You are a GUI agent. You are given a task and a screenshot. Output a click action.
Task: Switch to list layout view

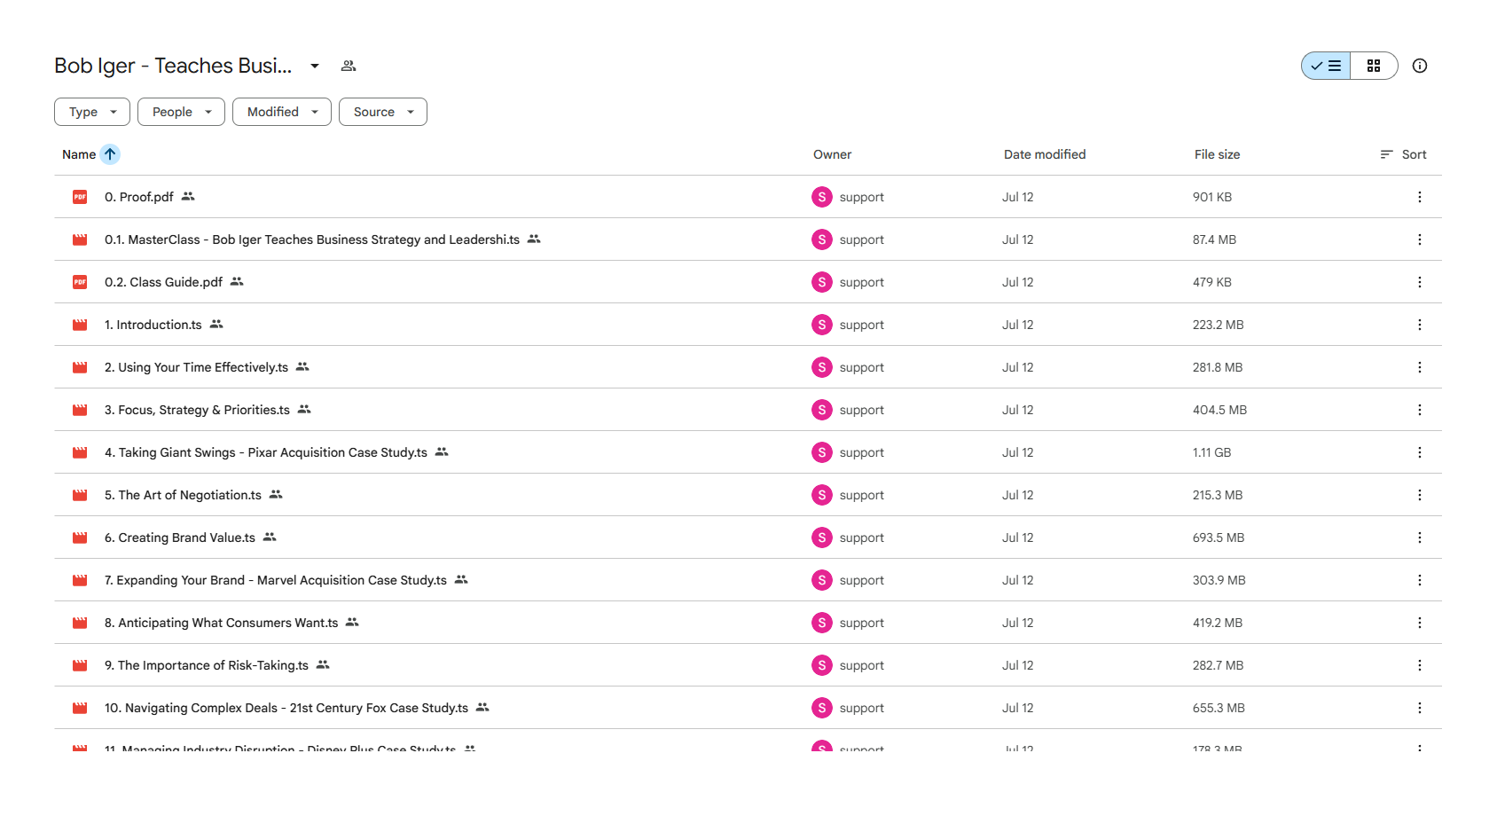point(1326,66)
